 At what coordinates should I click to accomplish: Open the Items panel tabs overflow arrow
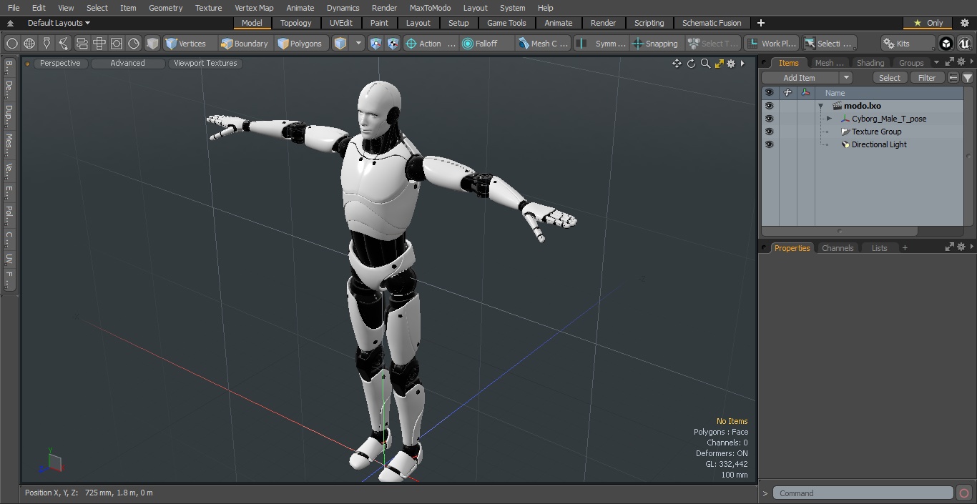936,63
